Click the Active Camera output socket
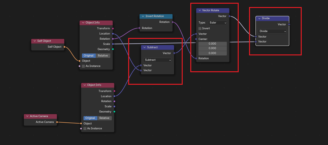Viewport: 328px width, 145px height. pyautogui.click(x=57, y=122)
